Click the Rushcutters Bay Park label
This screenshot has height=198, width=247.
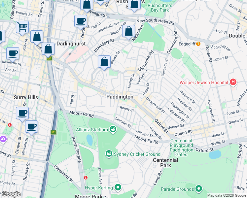(160, 8)
